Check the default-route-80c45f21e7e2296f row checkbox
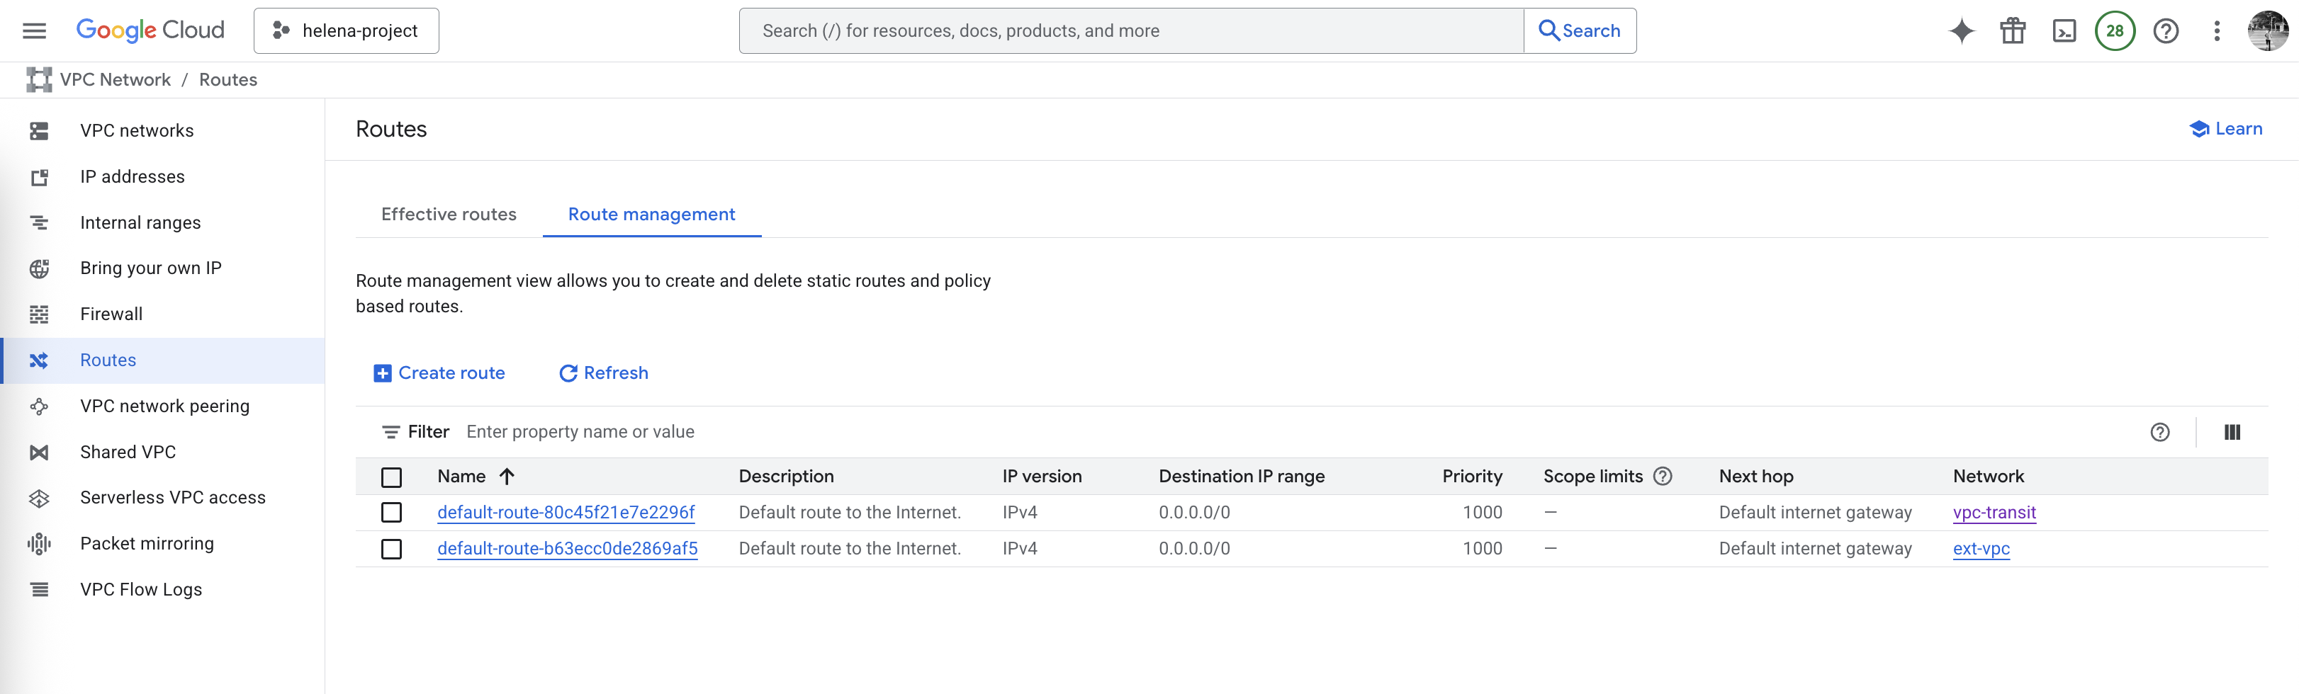 pos(391,513)
